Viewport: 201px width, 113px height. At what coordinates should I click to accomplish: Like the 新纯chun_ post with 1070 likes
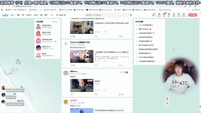[x=121, y=94]
